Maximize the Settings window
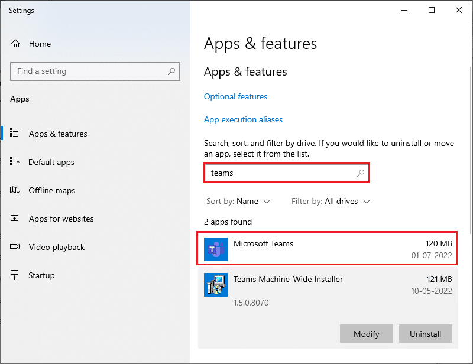 (432, 10)
